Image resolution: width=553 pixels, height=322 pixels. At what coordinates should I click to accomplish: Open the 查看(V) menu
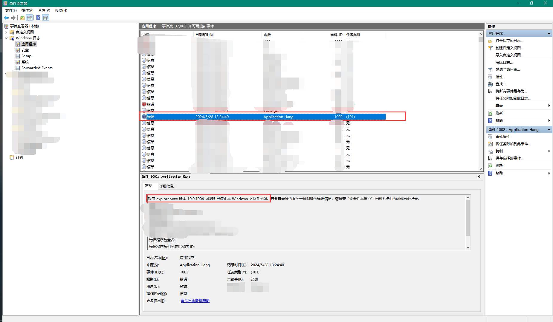[44, 10]
